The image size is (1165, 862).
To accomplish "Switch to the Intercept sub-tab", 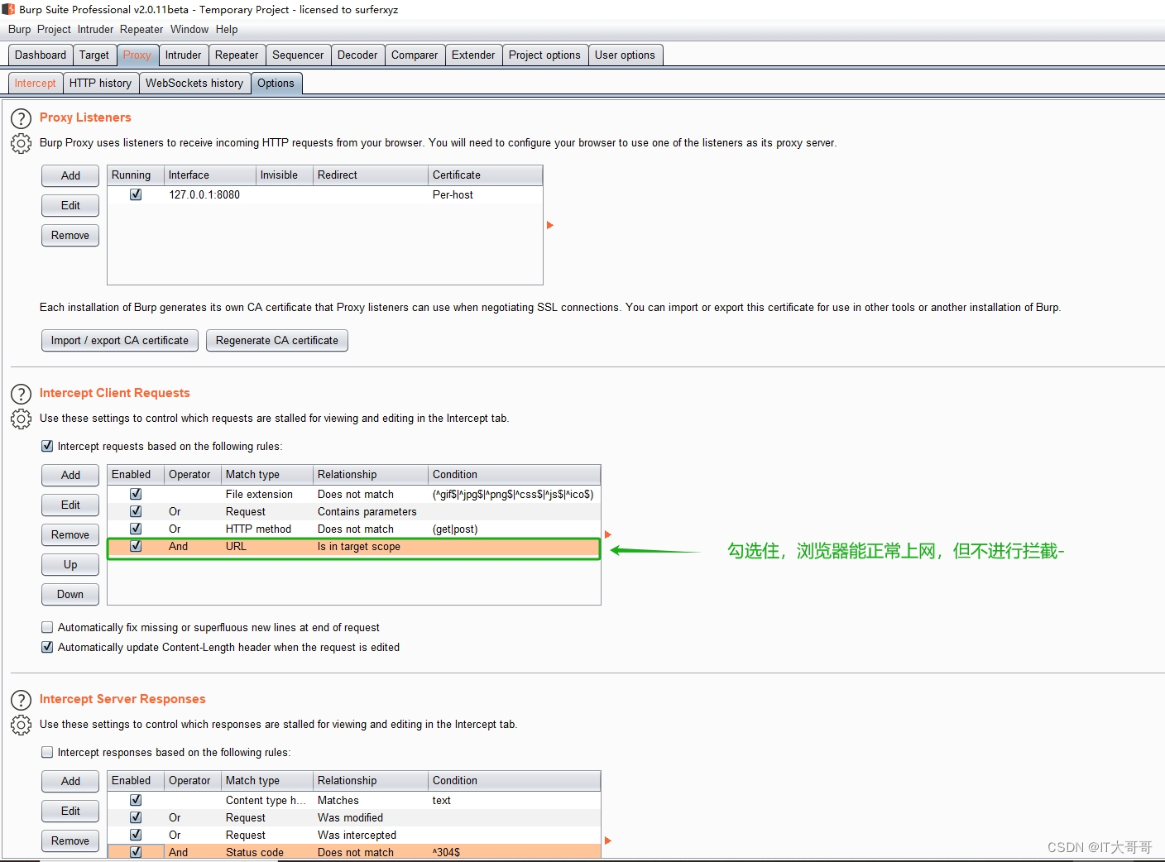I will (35, 84).
